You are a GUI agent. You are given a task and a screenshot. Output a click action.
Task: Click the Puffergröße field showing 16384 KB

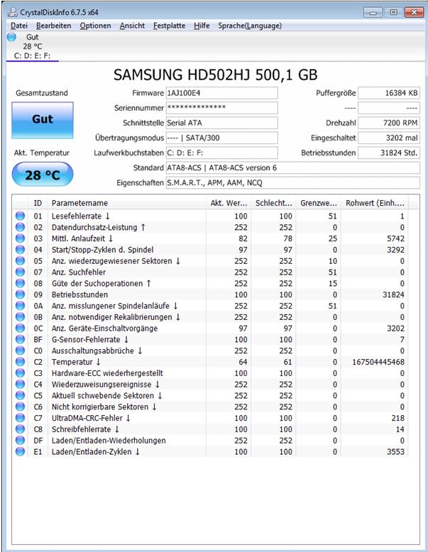click(389, 93)
